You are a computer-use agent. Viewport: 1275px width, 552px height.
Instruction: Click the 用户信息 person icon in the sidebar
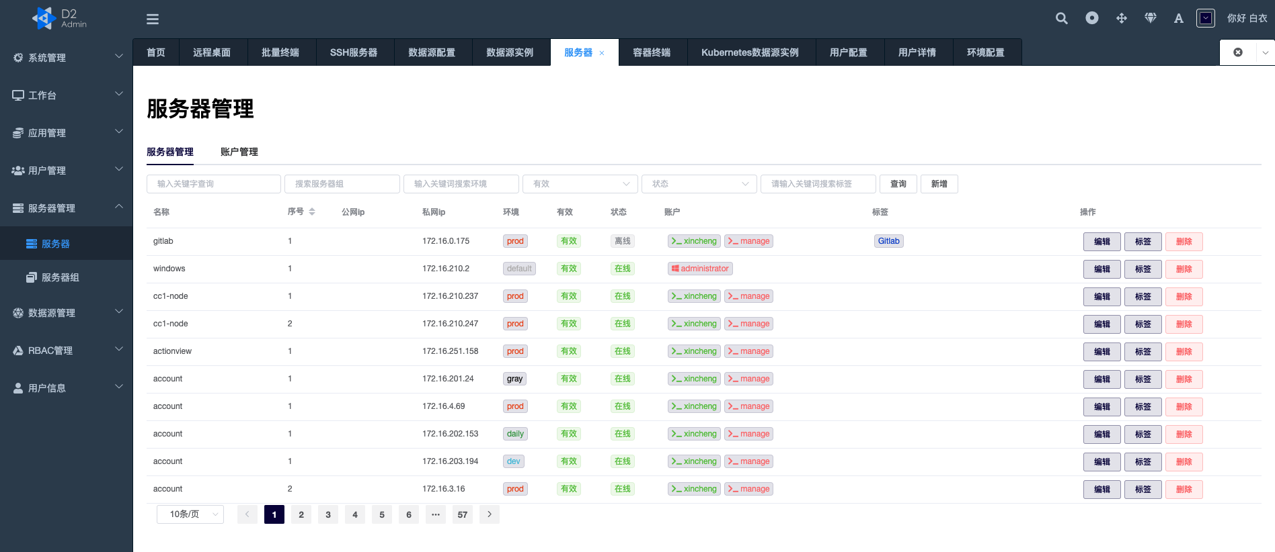point(18,388)
